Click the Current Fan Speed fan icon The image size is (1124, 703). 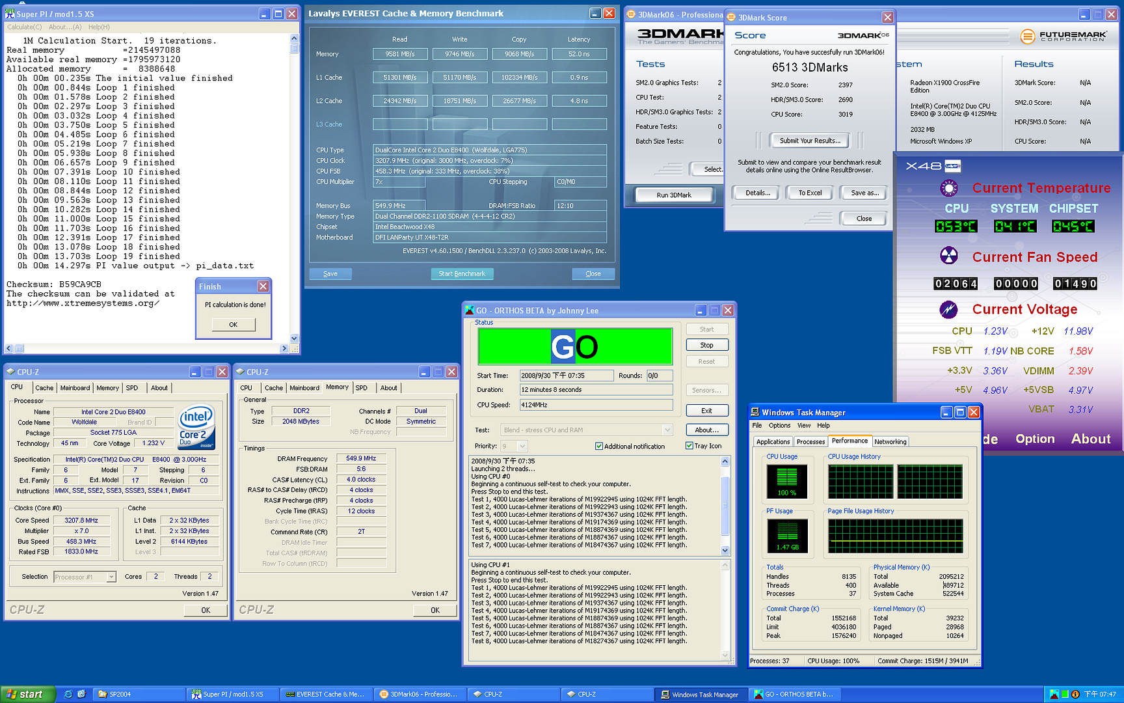tap(949, 255)
